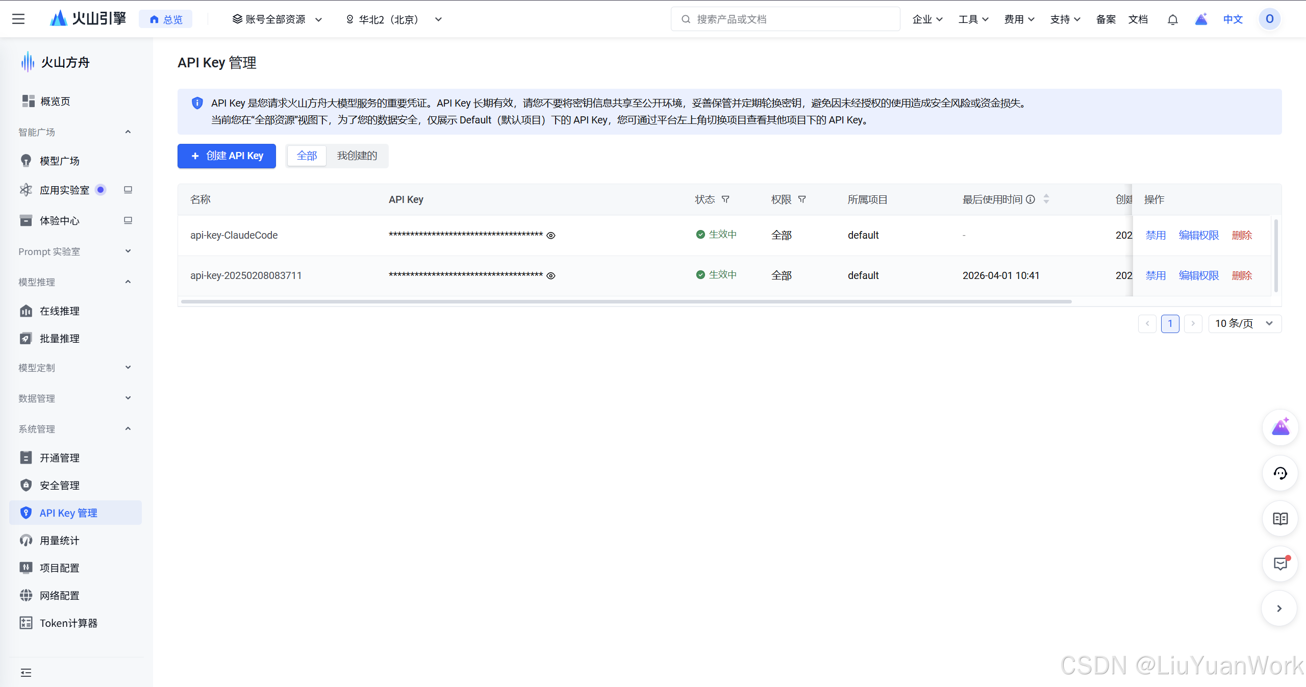Open the floating AI assistant button

1280,427
